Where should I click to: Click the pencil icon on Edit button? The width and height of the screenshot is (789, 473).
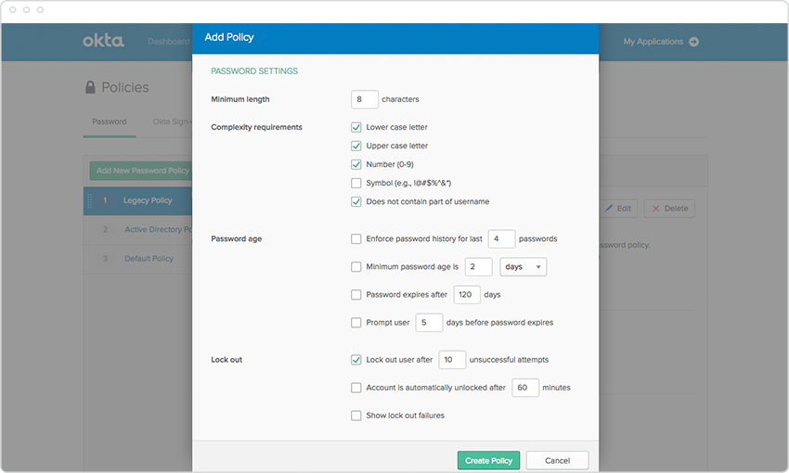pos(609,209)
